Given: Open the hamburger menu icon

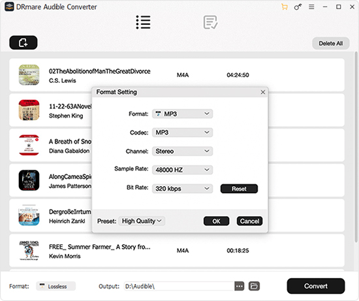Looking at the screenshot, I should [x=311, y=7].
